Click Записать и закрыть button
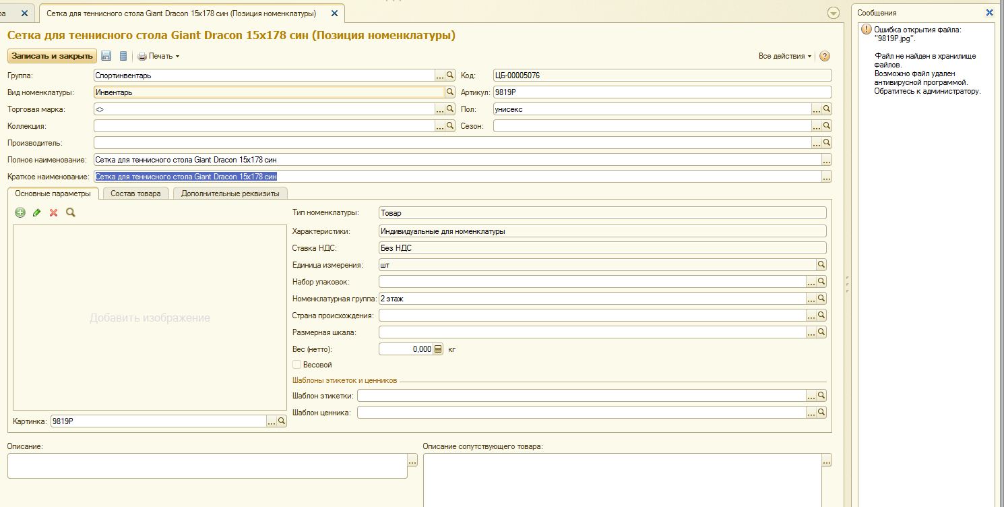This screenshot has width=1004, height=507. tap(52, 56)
